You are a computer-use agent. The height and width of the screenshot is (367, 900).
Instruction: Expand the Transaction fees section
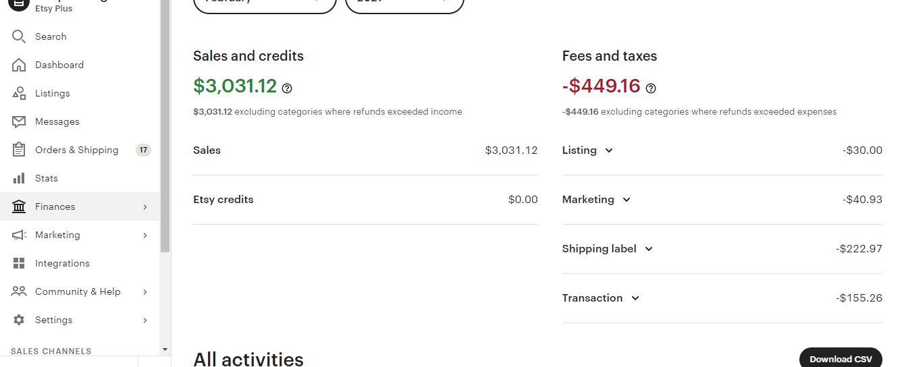635,298
